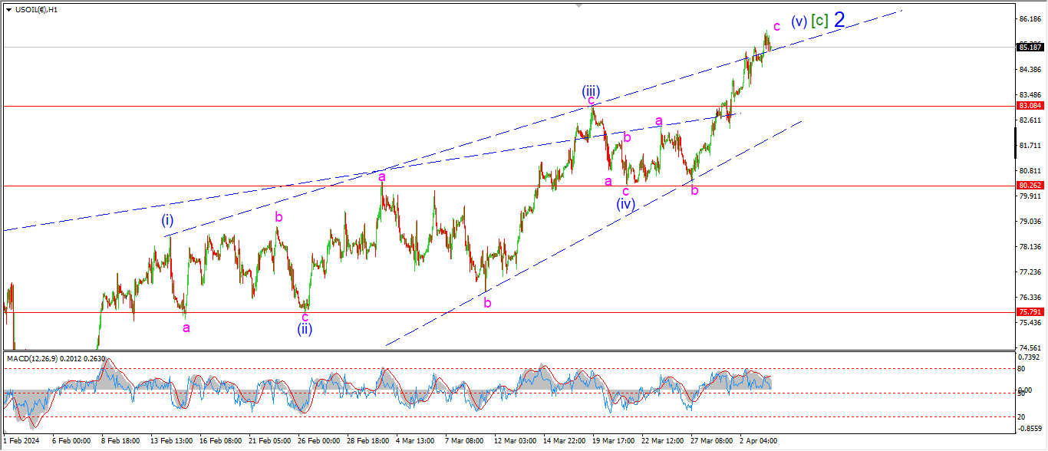Screen dimensions: 1048x451
Task: Select the blue wave (iv) label
Action: (626, 204)
